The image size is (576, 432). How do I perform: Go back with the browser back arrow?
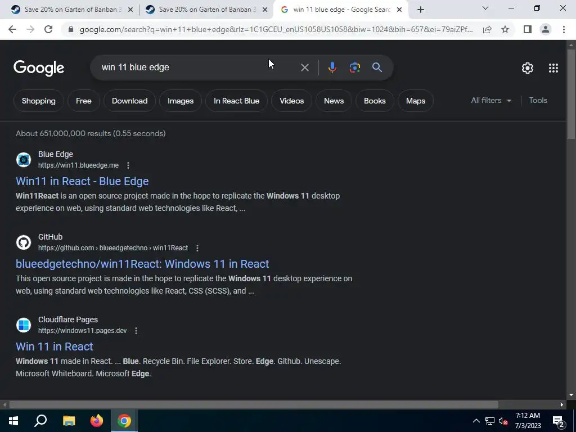click(12, 29)
